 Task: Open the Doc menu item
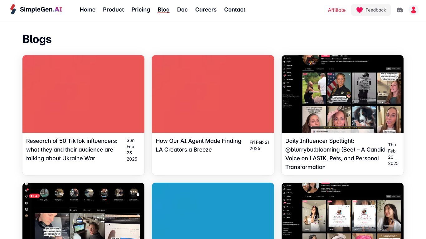click(x=182, y=10)
